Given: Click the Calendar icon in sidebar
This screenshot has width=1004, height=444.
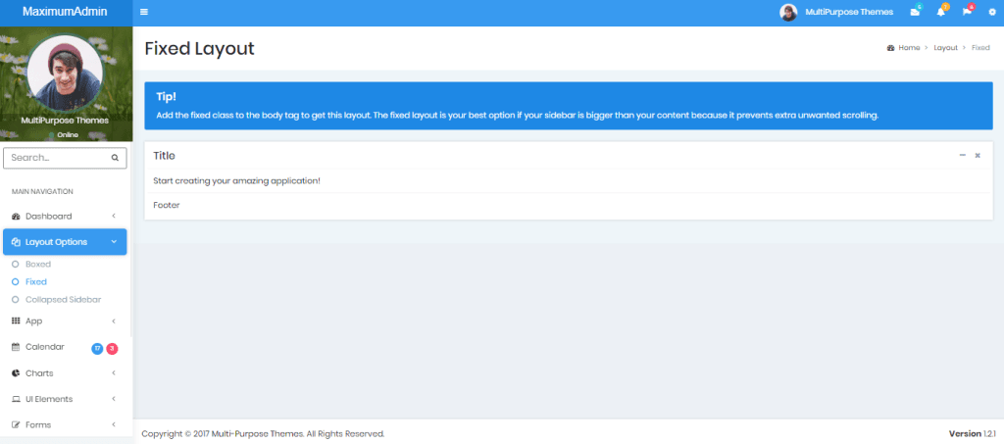Looking at the screenshot, I should [x=16, y=347].
